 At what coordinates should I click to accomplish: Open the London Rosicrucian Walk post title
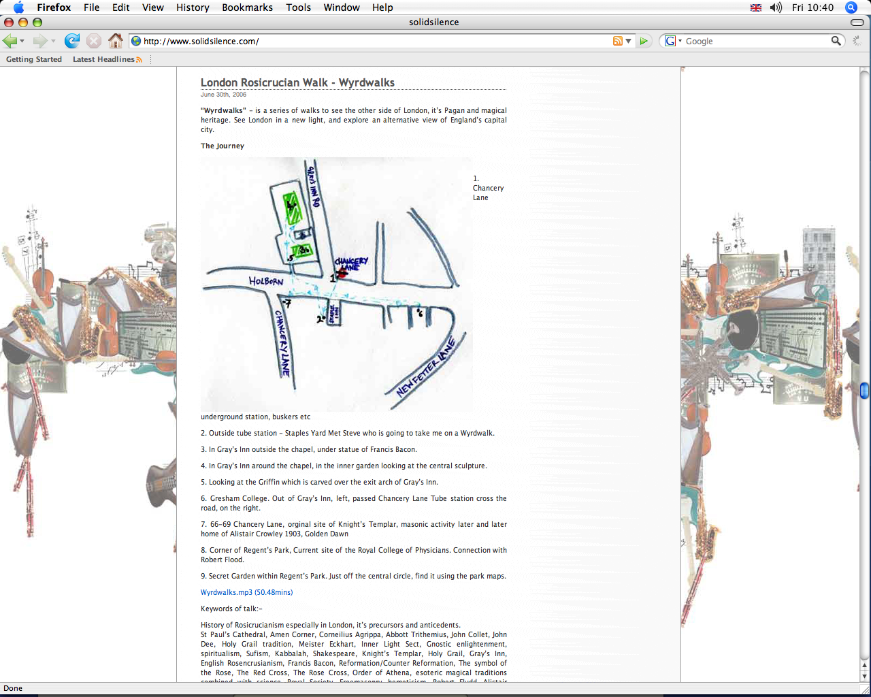[x=297, y=82]
